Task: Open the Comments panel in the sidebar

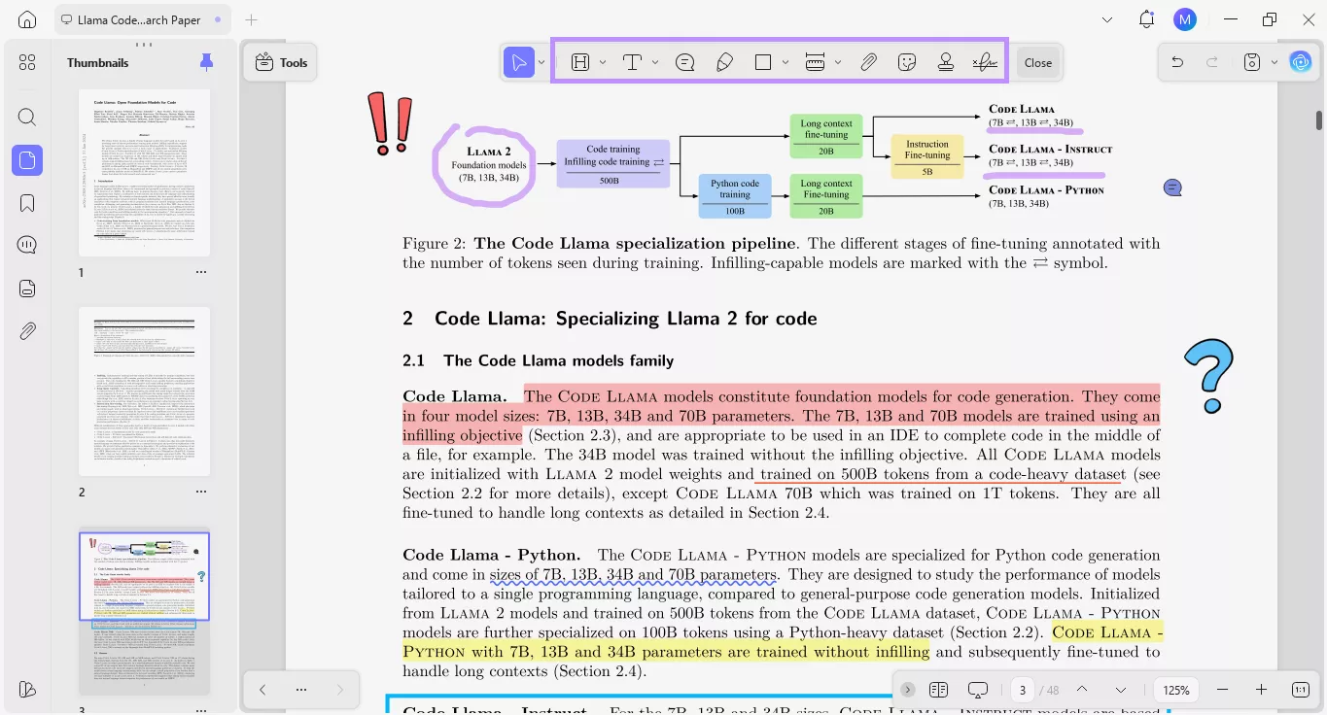Action: pos(26,245)
